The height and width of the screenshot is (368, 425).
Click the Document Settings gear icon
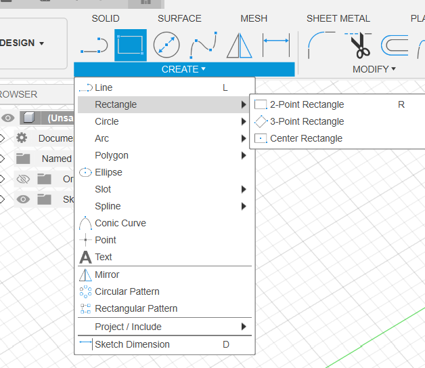pyautogui.click(x=22, y=138)
